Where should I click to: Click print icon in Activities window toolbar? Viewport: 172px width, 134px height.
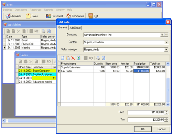43,31
